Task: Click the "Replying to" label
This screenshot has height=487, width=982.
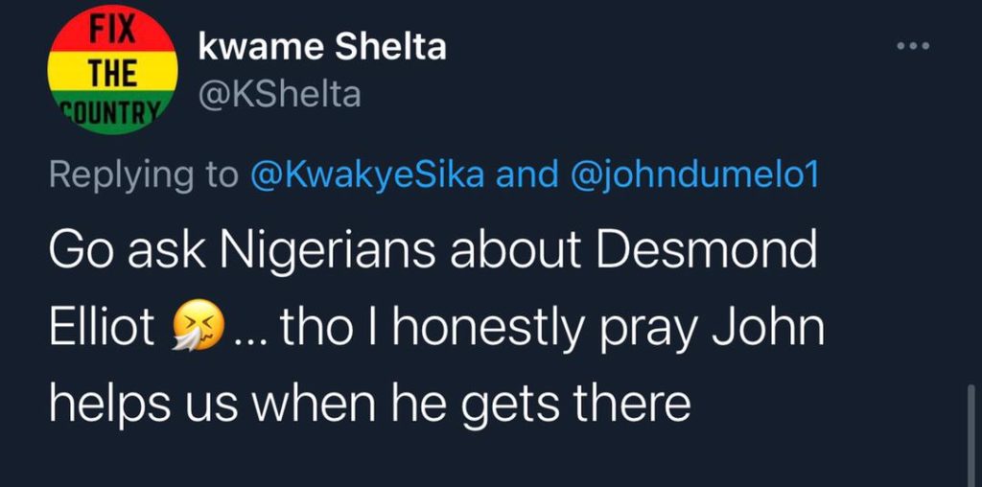Action: point(144,177)
